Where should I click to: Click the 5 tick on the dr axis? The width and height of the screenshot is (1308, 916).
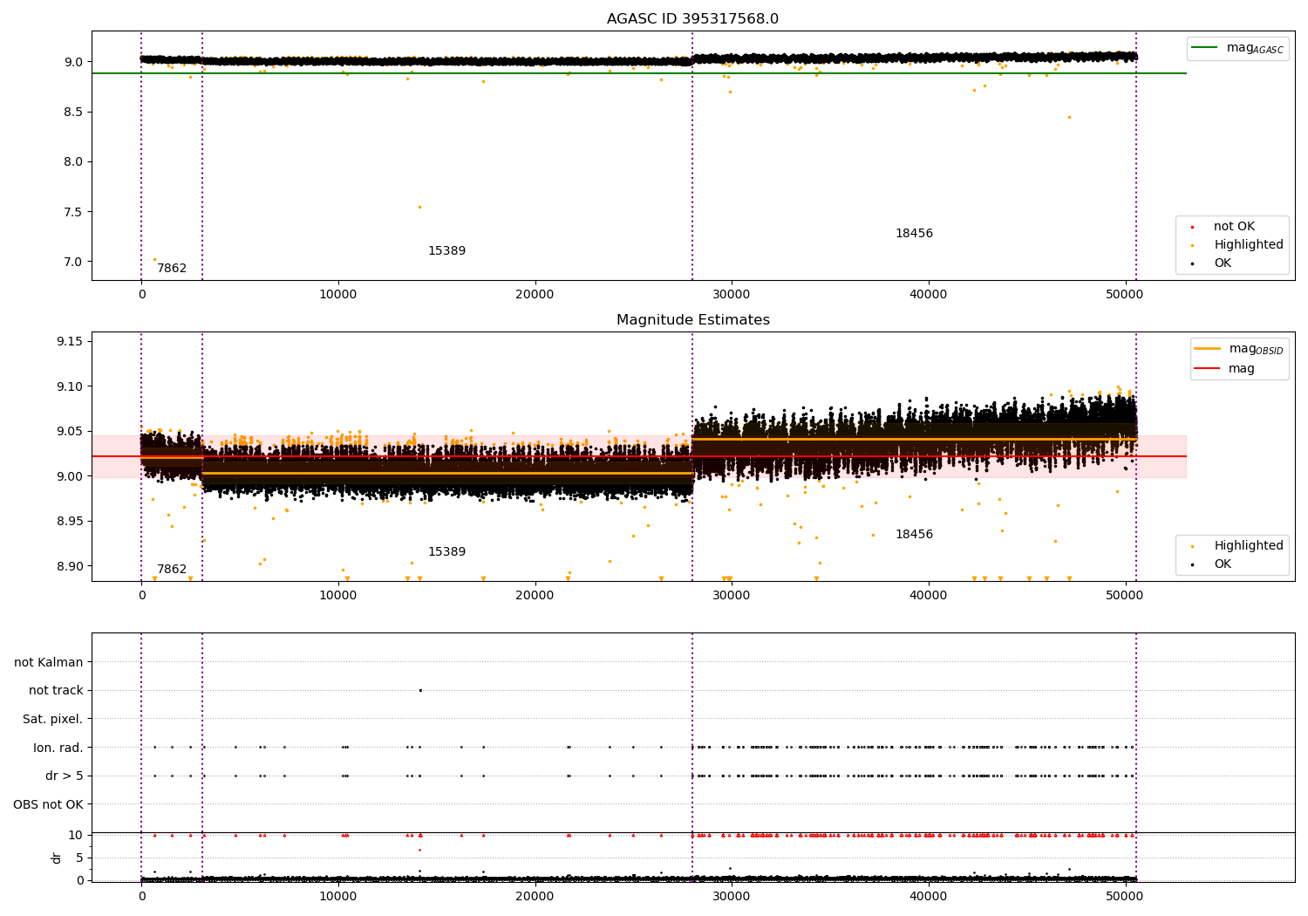79,858
